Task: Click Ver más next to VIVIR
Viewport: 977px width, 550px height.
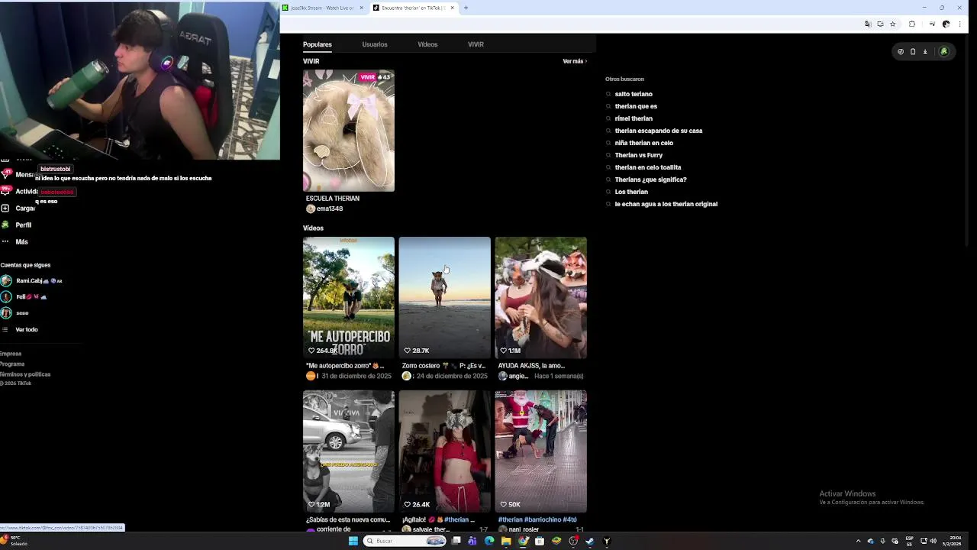Action: pyautogui.click(x=575, y=61)
